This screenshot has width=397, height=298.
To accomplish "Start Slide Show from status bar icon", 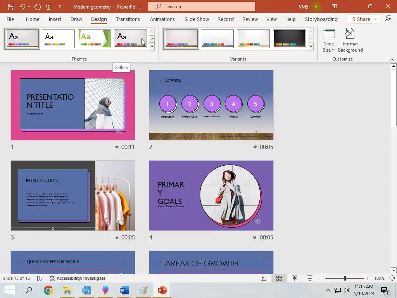I will click(310, 278).
